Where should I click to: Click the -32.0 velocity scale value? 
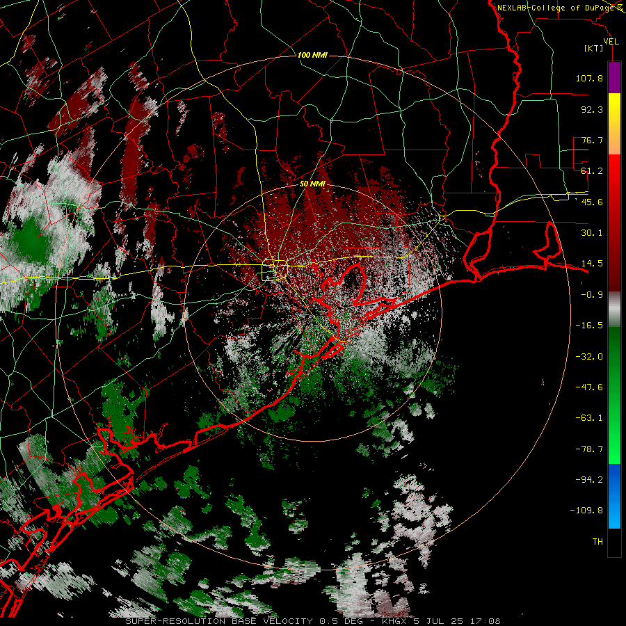589,357
